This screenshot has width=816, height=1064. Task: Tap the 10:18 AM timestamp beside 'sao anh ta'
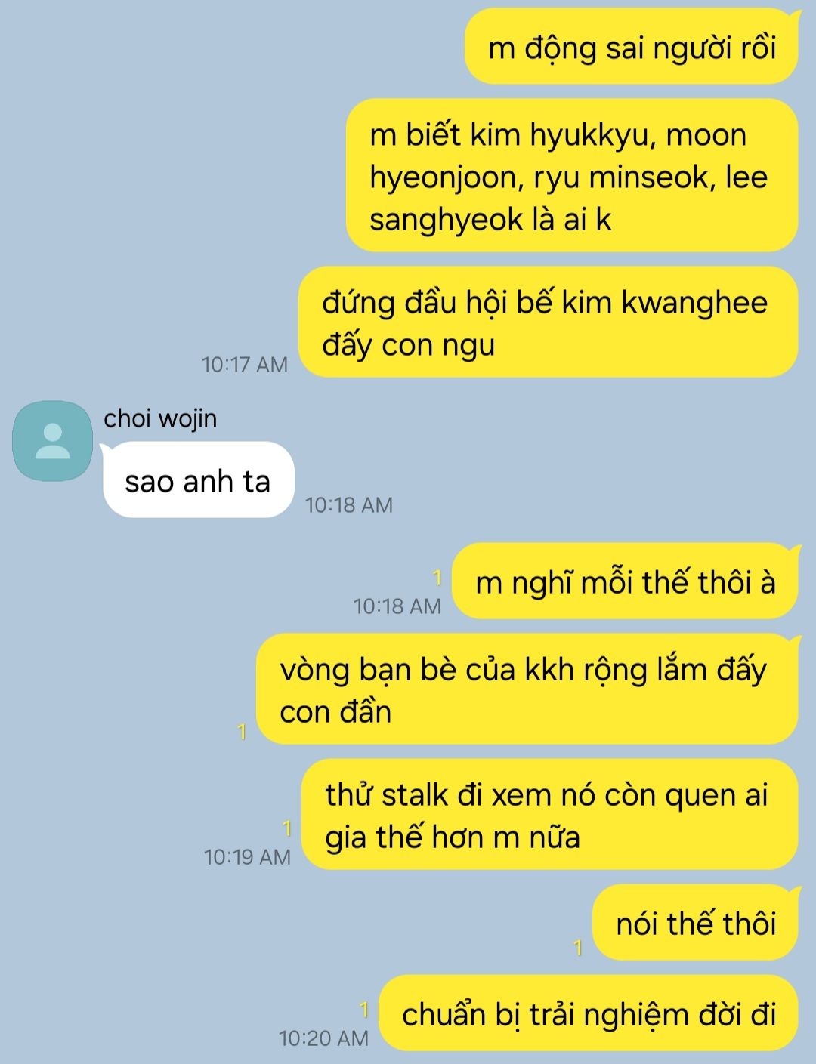point(349,505)
